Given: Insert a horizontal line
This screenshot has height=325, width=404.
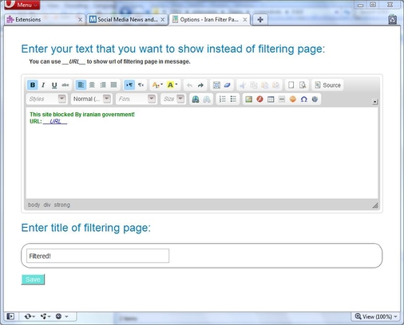Looking at the screenshot, I should [x=282, y=99].
